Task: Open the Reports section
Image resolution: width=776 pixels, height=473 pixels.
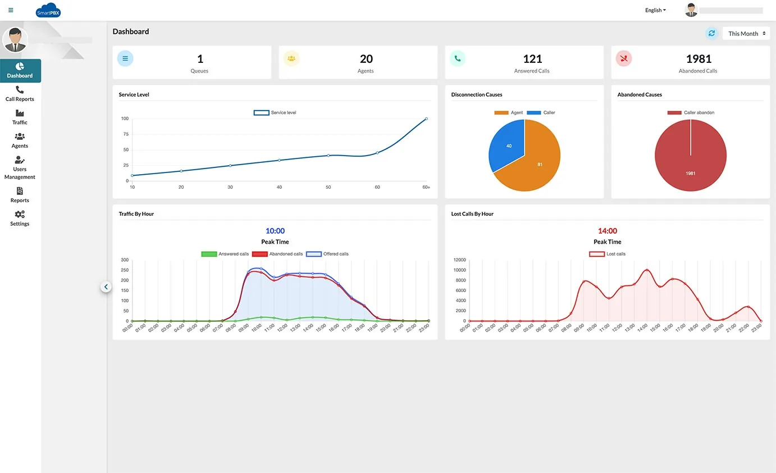Action: coord(19,194)
